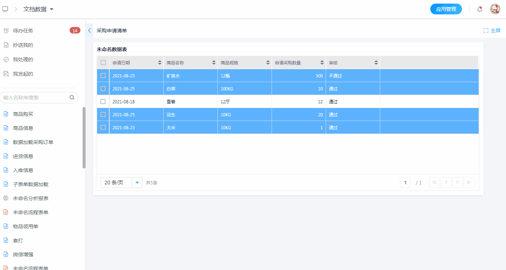Click the 应用管理 button
Viewport: 506px width, 270px height.
tap(446, 9)
